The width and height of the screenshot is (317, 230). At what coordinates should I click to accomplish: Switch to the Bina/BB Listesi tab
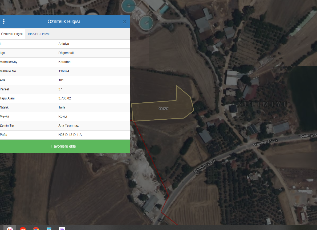click(x=39, y=34)
